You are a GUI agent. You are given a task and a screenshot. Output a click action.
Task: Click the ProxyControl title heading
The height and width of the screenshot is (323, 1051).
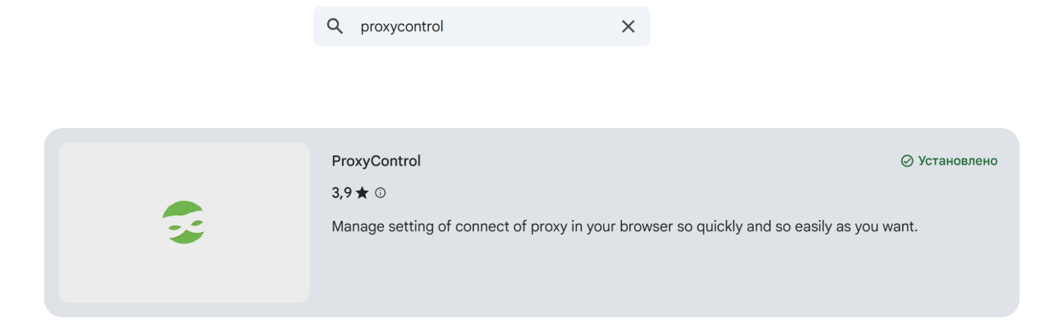point(375,161)
